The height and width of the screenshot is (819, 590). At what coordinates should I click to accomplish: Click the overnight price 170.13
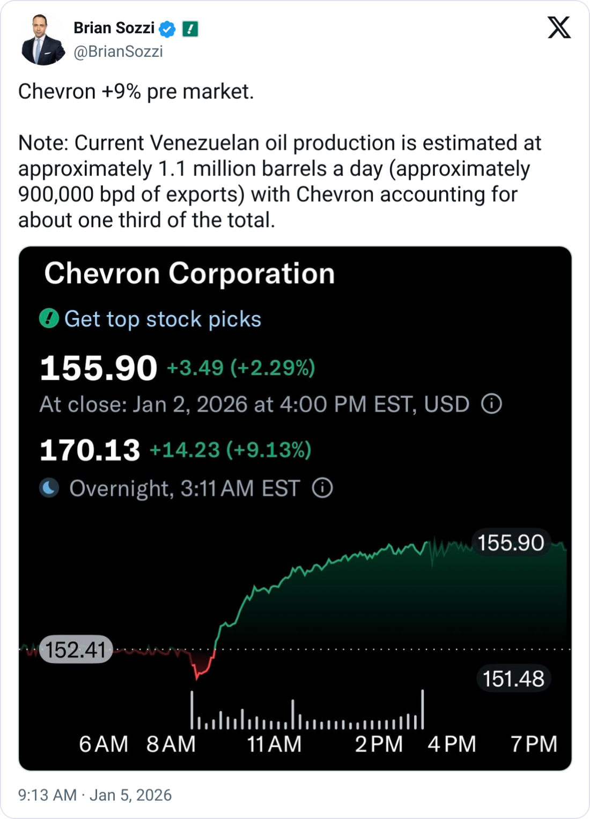tap(90, 450)
